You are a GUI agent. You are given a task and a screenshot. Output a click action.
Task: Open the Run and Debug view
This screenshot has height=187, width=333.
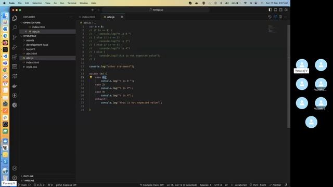15,47
